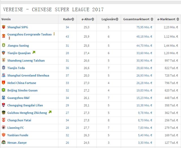Screen dimensions: 181x148
Task: Click the Verein column header
Action: (x=6, y=19)
